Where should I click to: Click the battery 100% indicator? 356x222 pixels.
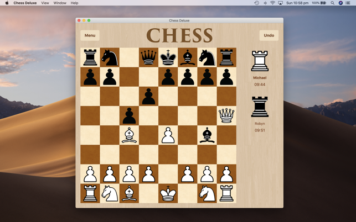coord(319,3)
